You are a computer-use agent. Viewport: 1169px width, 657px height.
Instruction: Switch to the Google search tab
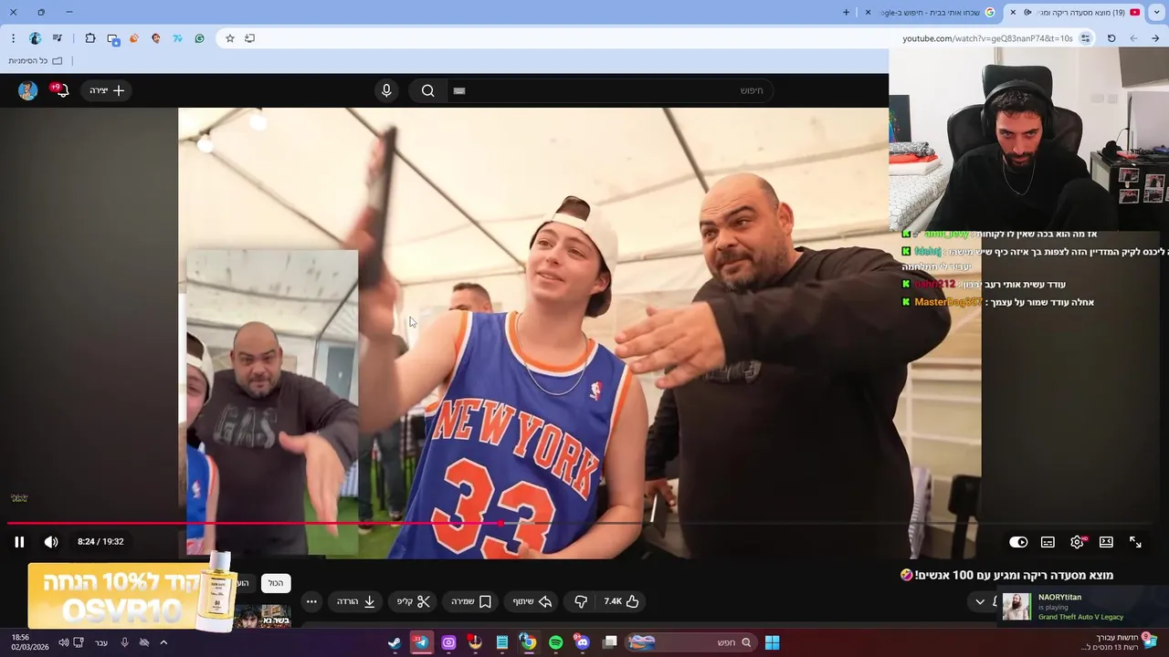click(x=932, y=13)
